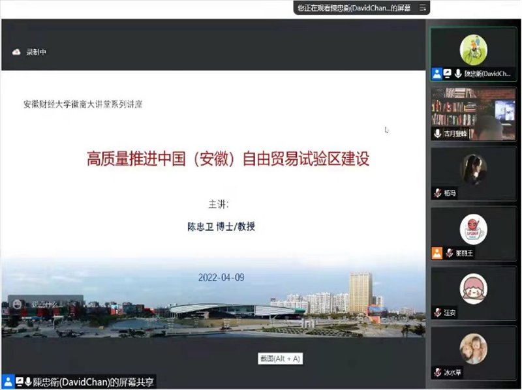Click the muted microphone icon beside 汪安
Screen dimensions: 522x390
(x=438, y=312)
